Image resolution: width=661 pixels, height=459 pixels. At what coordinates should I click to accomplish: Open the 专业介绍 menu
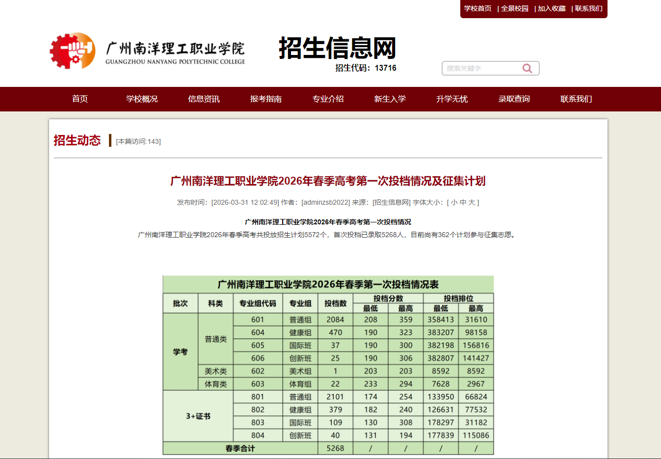click(328, 99)
